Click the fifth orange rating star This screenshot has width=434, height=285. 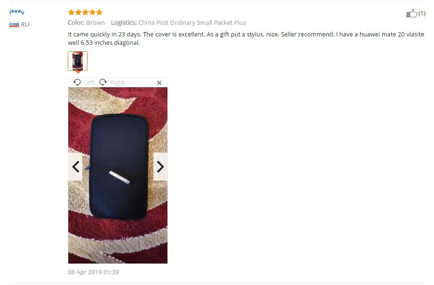99,12
